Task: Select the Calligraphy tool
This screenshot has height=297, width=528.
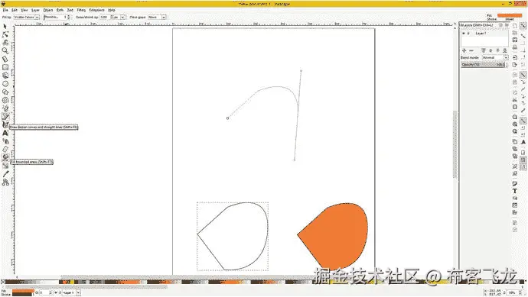Action: click(x=5, y=124)
